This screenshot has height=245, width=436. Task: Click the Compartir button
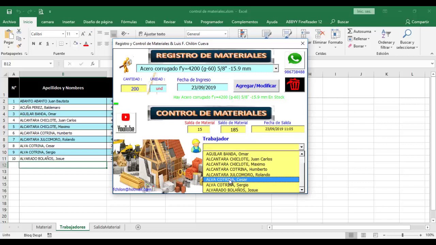417,22
